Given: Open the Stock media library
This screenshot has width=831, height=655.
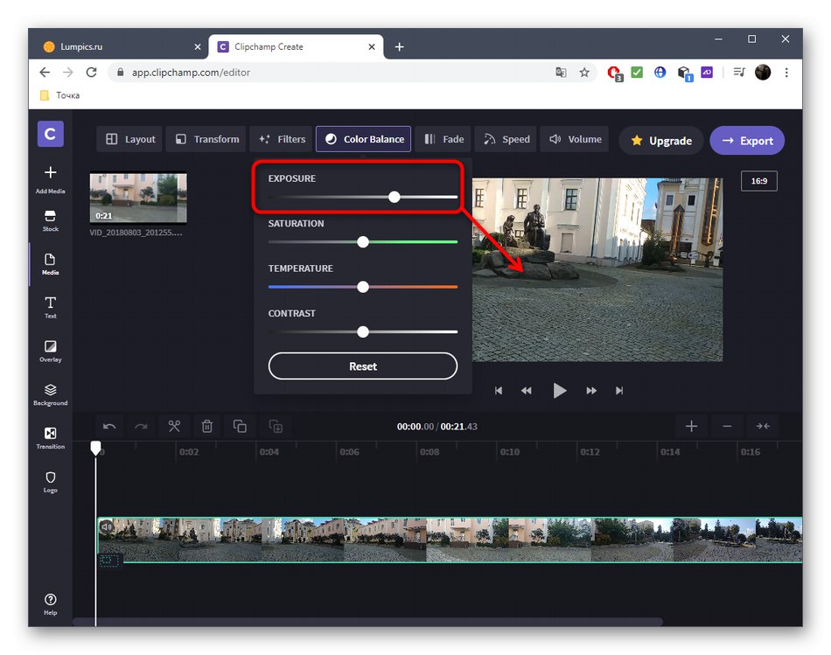Looking at the screenshot, I should click(50, 220).
